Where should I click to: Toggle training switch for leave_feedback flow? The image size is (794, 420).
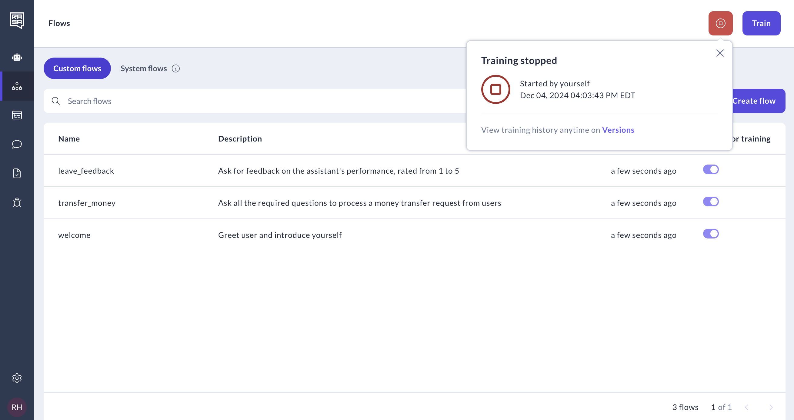(x=710, y=169)
